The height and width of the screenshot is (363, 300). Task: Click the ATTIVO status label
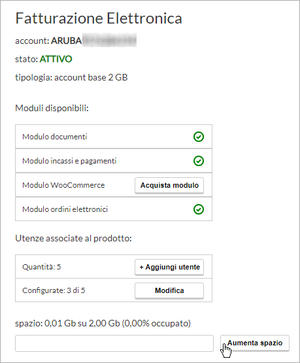click(x=56, y=59)
